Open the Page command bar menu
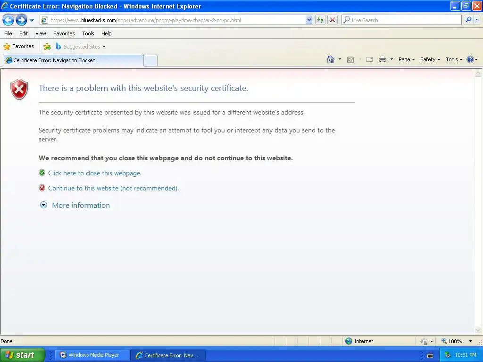Image resolution: width=483 pixels, height=362 pixels. (x=406, y=59)
